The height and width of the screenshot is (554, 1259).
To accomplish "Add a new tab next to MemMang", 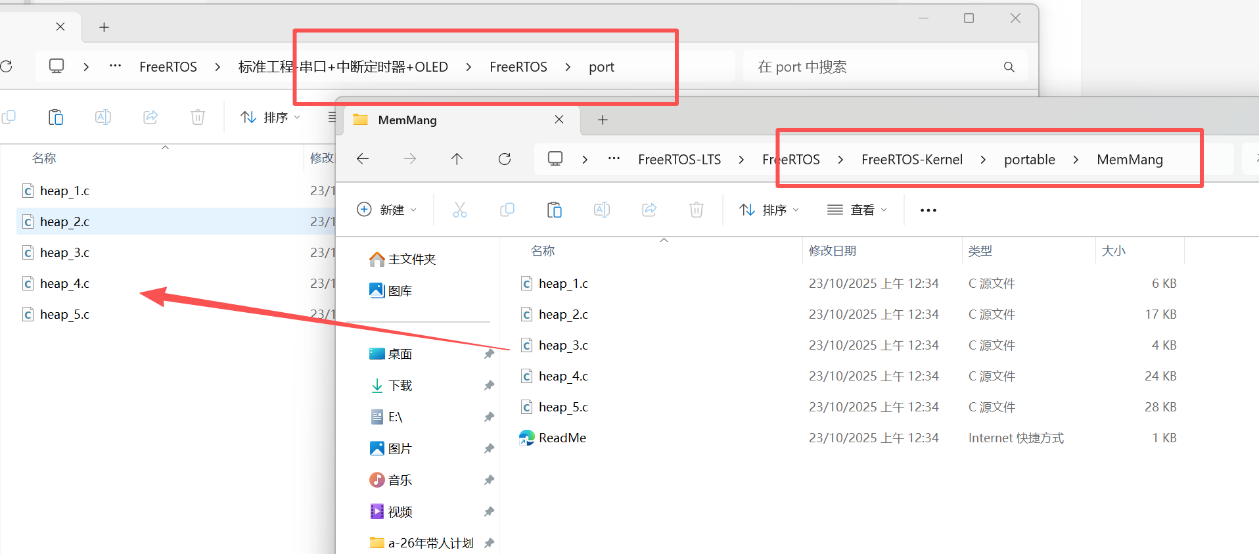I will pyautogui.click(x=603, y=120).
